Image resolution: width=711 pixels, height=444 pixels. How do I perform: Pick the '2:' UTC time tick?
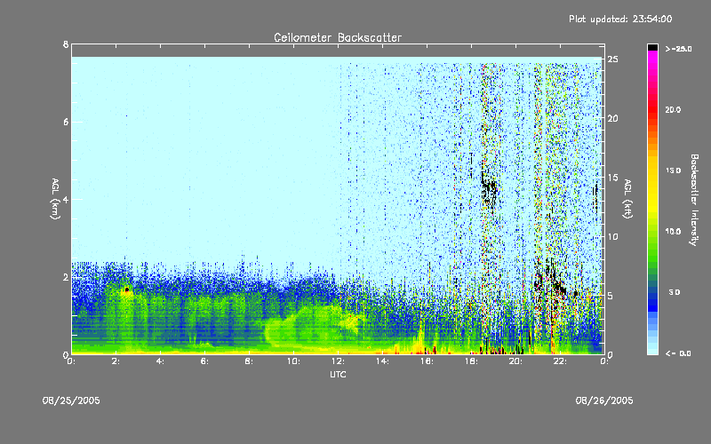pos(116,361)
